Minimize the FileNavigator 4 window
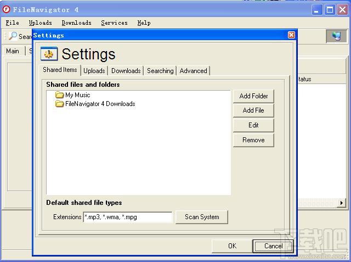Image resolution: width=351 pixels, height=262 pixels. [316, 10]
